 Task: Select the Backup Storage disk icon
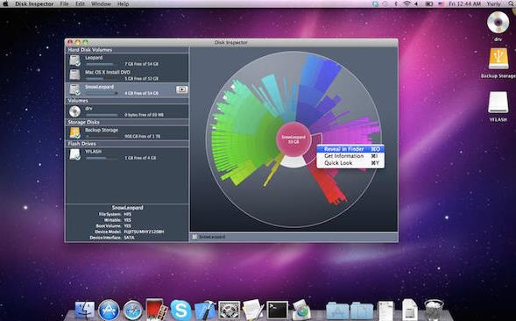click(74, 132)
